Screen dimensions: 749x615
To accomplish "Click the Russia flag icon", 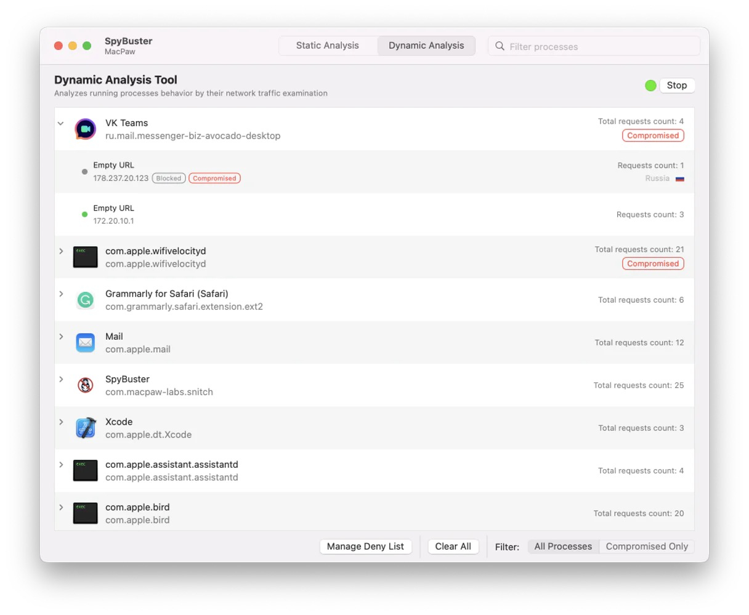I will click(x=680, y=179).
